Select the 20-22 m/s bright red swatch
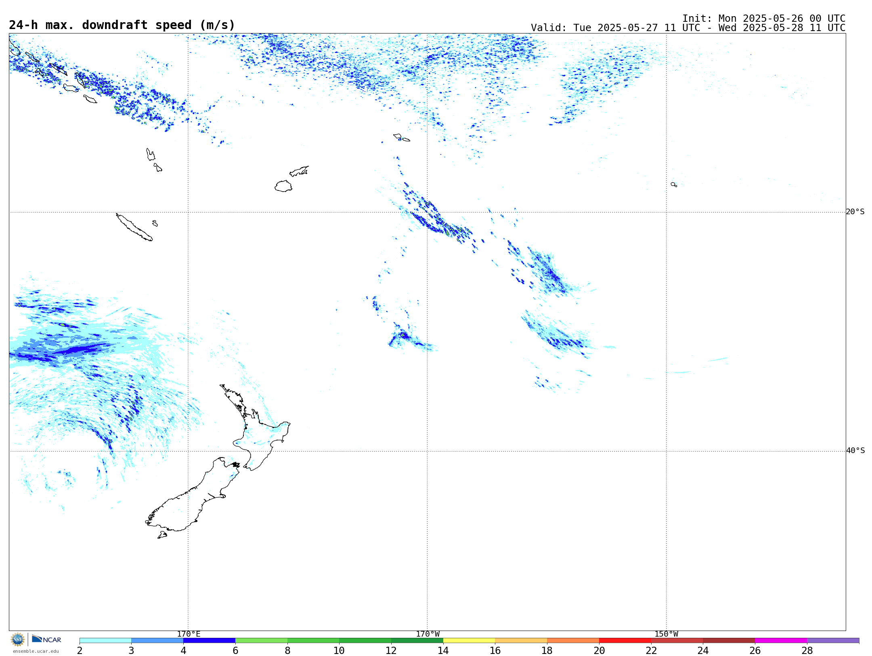Viewport: 872px width, 656px height. [625, 641]
